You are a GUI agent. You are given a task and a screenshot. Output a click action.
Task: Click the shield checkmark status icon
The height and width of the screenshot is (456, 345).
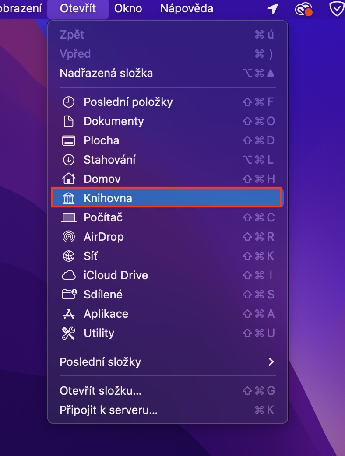tap(336, 8)
